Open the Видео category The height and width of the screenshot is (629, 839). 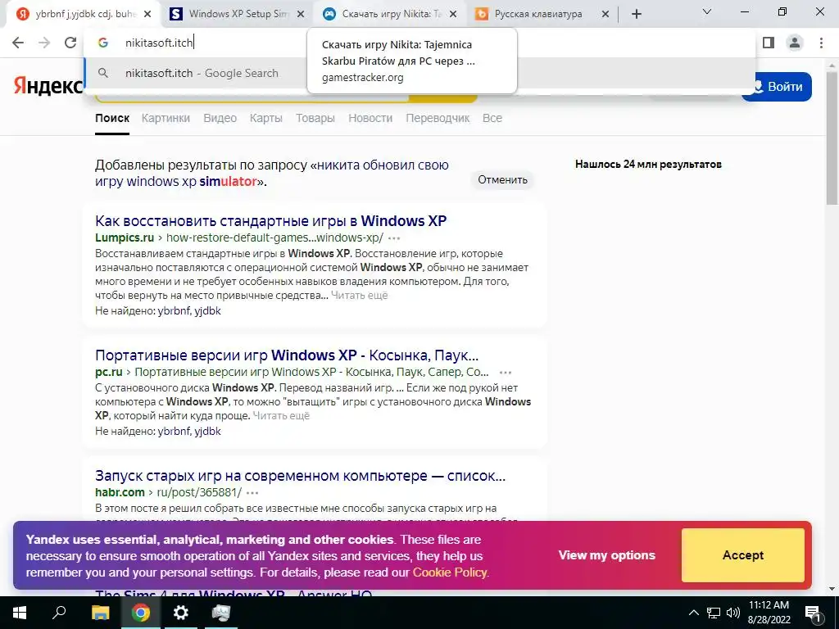tap(220, 118)
